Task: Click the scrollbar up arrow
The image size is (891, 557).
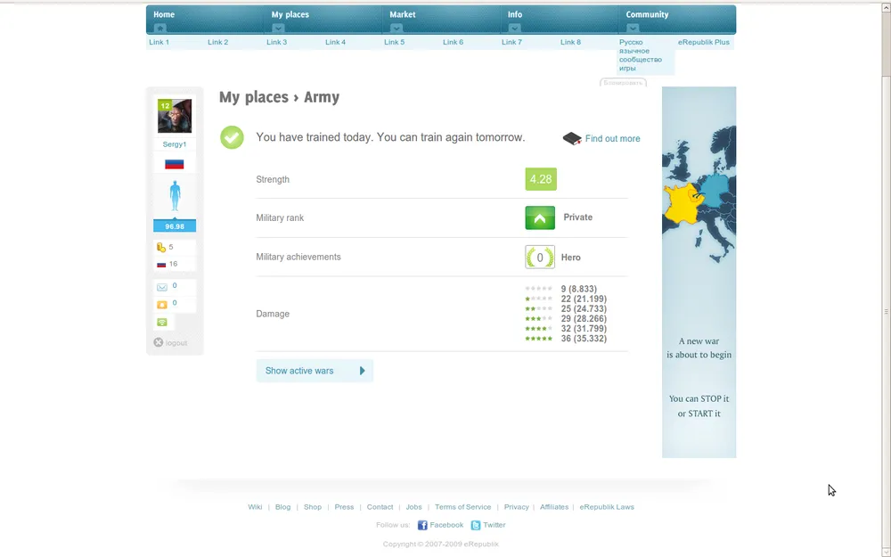Action: point(886,7)
